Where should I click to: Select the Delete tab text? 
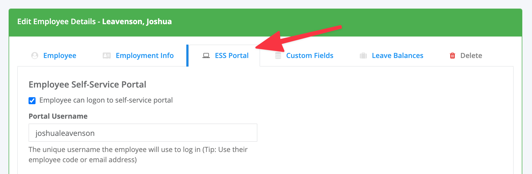pyautogui.click(x=471, y=56)
